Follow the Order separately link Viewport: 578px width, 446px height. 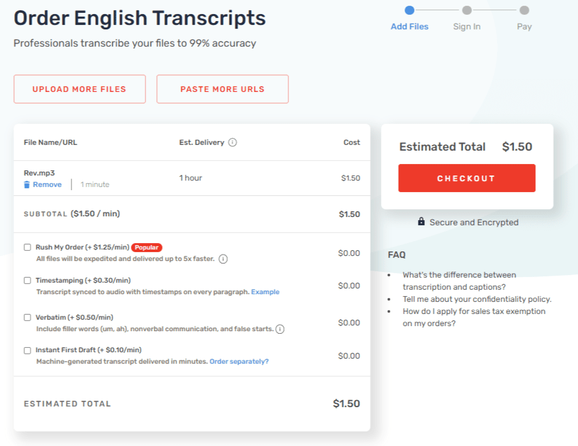(239, 362)
